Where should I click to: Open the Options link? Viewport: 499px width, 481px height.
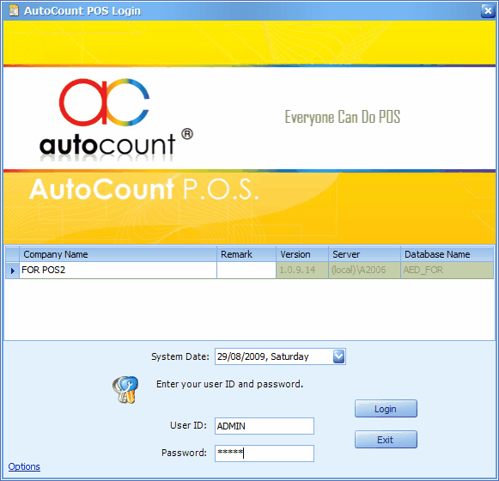[24, 466]
